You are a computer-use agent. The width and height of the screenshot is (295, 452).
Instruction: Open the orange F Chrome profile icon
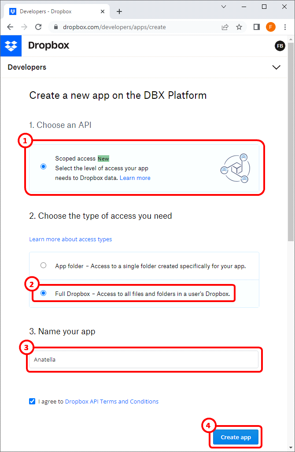[270, 27]
